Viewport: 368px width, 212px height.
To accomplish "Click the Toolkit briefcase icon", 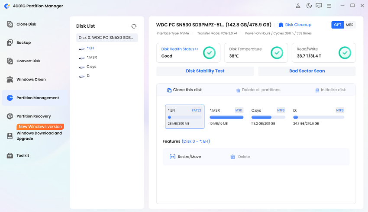I will coord(10,155).
